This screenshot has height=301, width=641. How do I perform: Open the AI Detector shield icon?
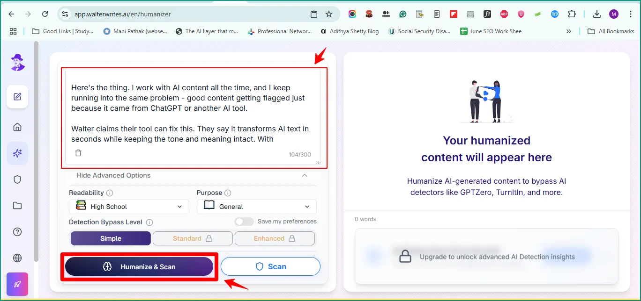pos(17,179)
